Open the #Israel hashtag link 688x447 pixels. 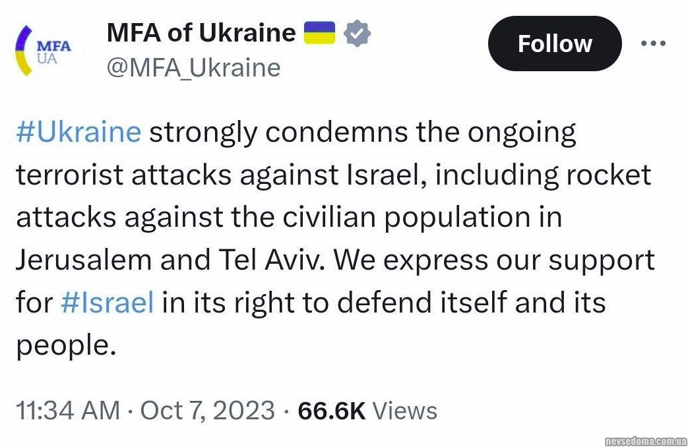[107, 303]
